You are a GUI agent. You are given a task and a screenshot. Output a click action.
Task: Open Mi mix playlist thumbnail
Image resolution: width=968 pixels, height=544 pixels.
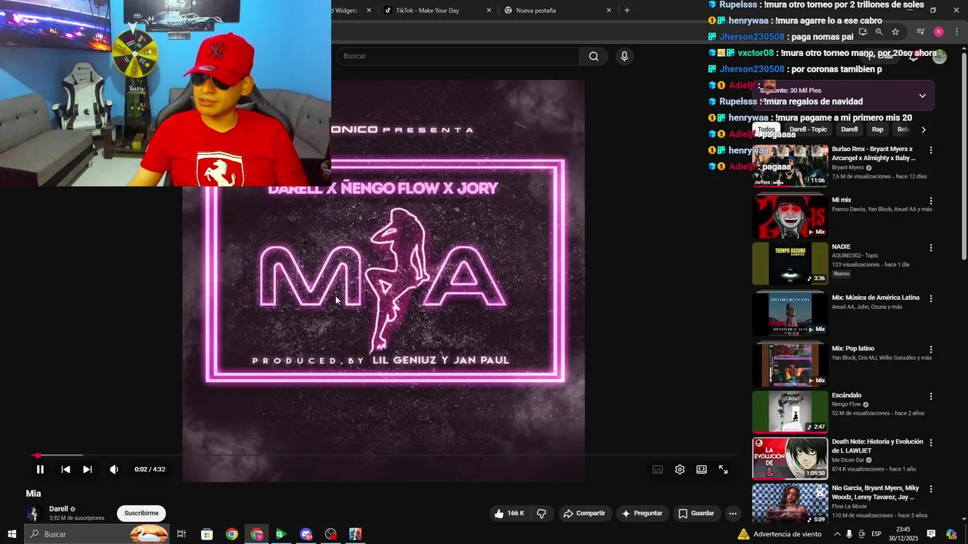coord(790,216)
